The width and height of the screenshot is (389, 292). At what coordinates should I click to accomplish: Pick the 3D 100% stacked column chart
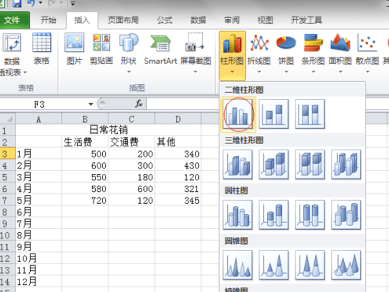point(310,164)
